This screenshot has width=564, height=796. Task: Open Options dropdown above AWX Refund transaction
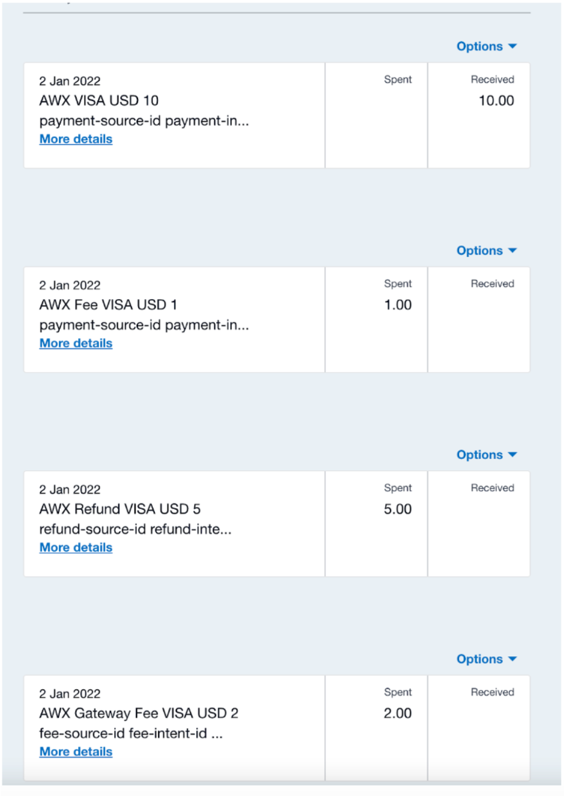(486, 455)
